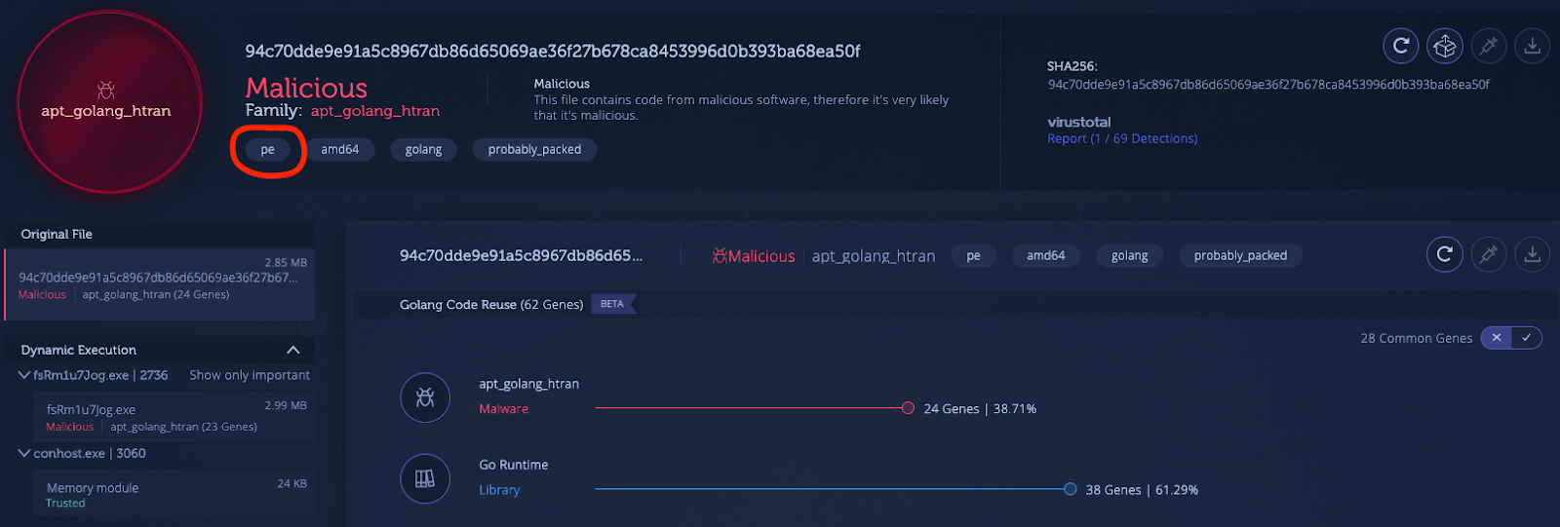
Task: Click the apt_golang_htran family link in the header
Action: click(x=375, y=111)
